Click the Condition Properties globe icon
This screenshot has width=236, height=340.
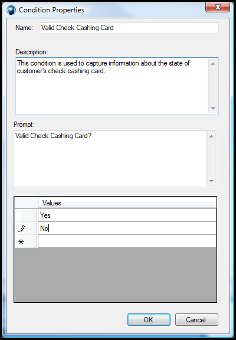[11, 10]
